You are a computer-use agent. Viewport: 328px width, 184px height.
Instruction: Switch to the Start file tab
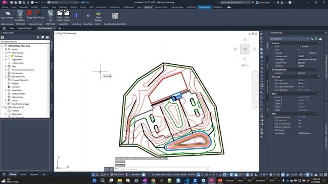[x=12, y=28]
